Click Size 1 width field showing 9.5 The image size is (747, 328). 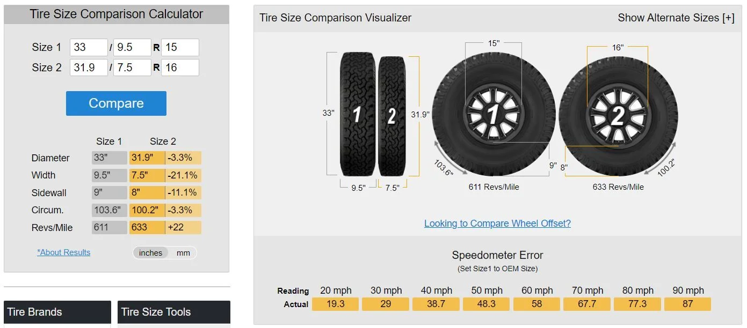click(132, 47)
